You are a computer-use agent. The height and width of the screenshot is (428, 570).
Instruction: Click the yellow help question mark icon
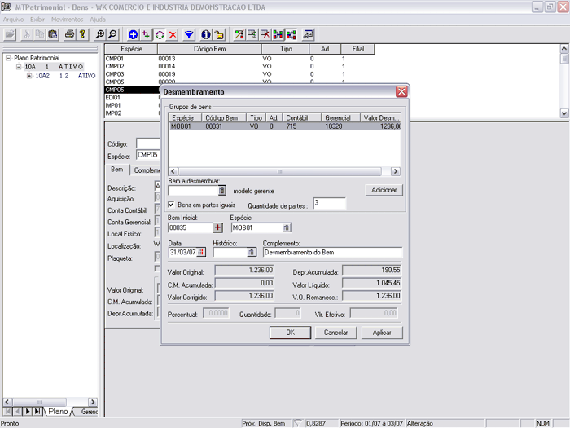tap(82, 34)
